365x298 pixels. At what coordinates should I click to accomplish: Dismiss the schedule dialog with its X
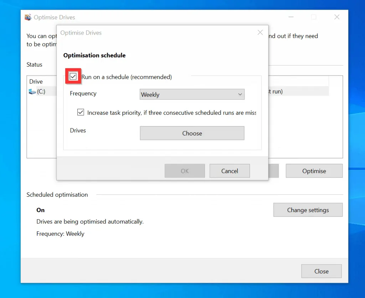click(x=260, y=32)
